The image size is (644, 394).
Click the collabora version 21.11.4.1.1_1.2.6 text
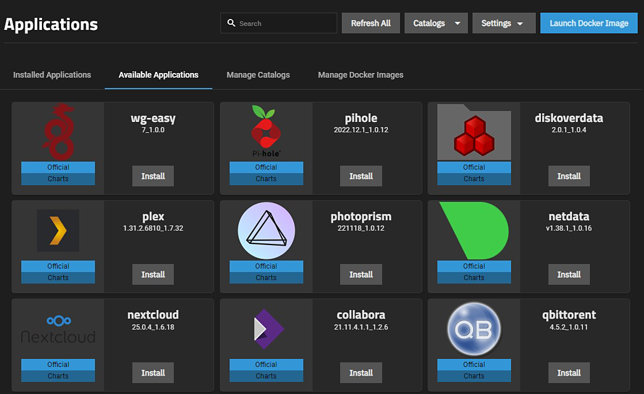pyautogui.click(x=361, y=327)
